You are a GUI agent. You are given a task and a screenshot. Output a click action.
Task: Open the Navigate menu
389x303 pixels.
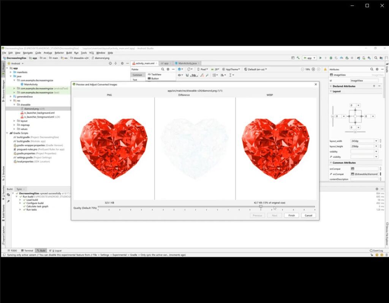(x=28, y=53)
